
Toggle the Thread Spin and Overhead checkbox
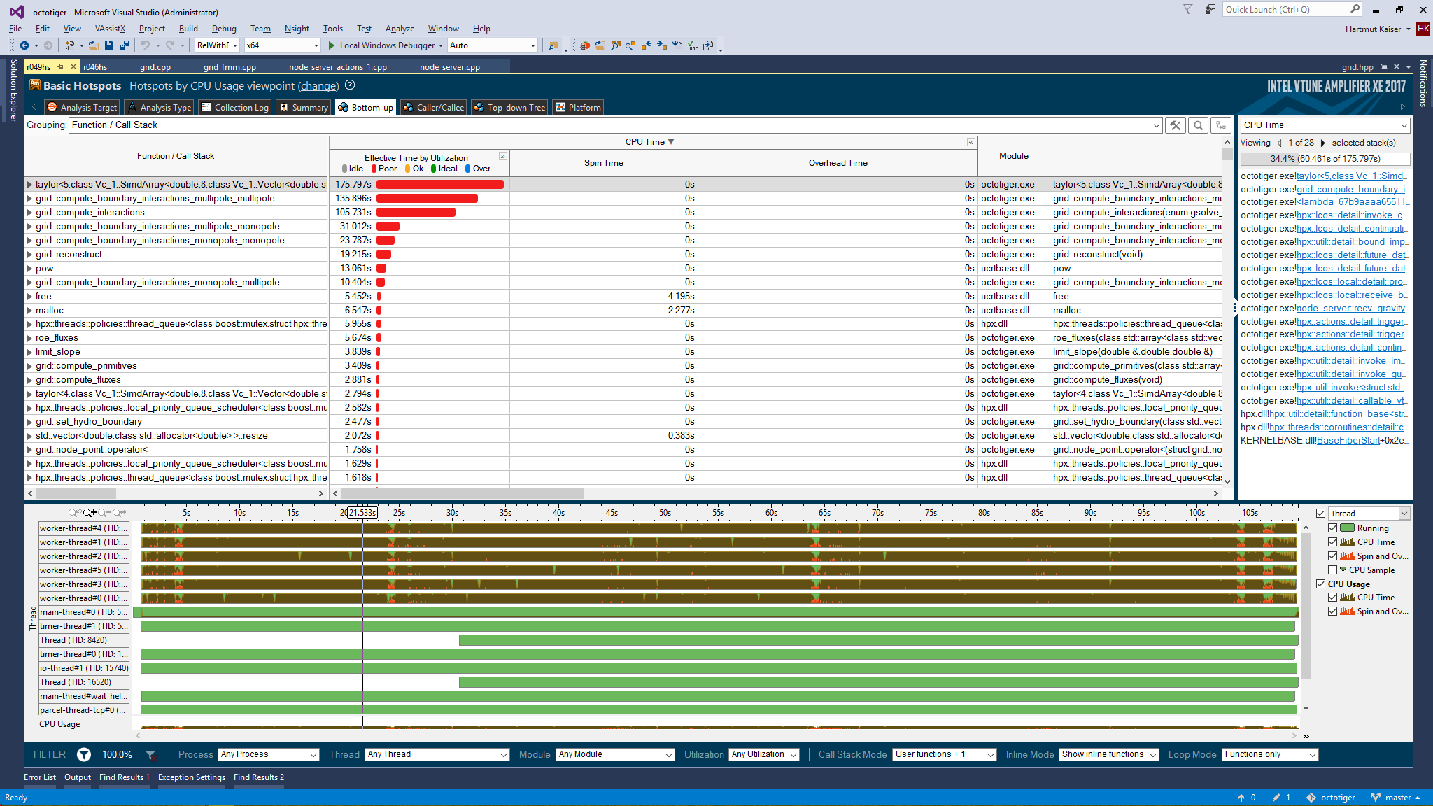[1332, 556]
